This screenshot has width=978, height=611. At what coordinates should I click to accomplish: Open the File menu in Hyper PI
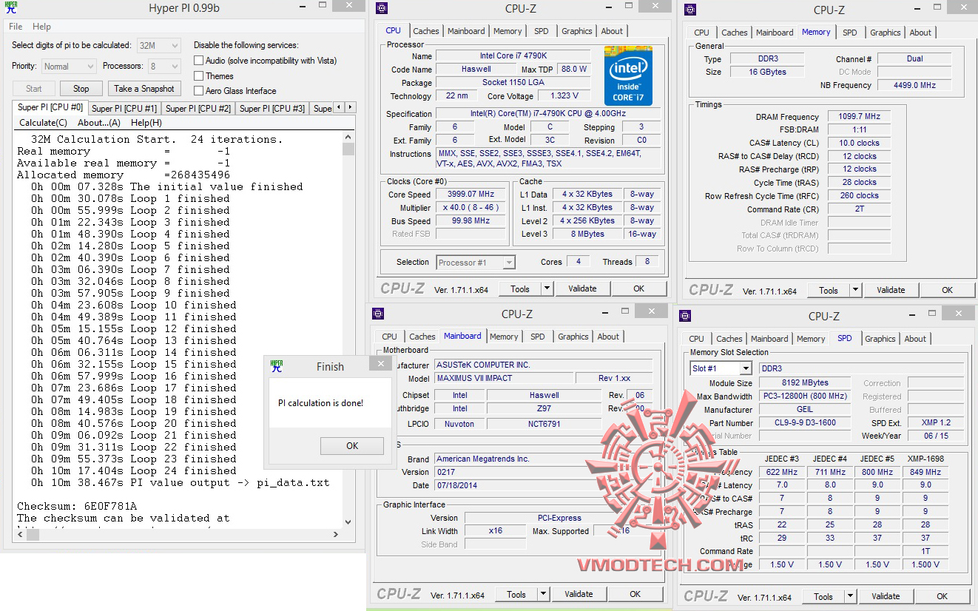tap(16, 27)
